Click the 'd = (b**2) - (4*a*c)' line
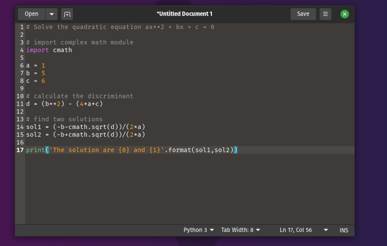Image resolution: width=387 pixels, height=246 pixels. [64, 104]
